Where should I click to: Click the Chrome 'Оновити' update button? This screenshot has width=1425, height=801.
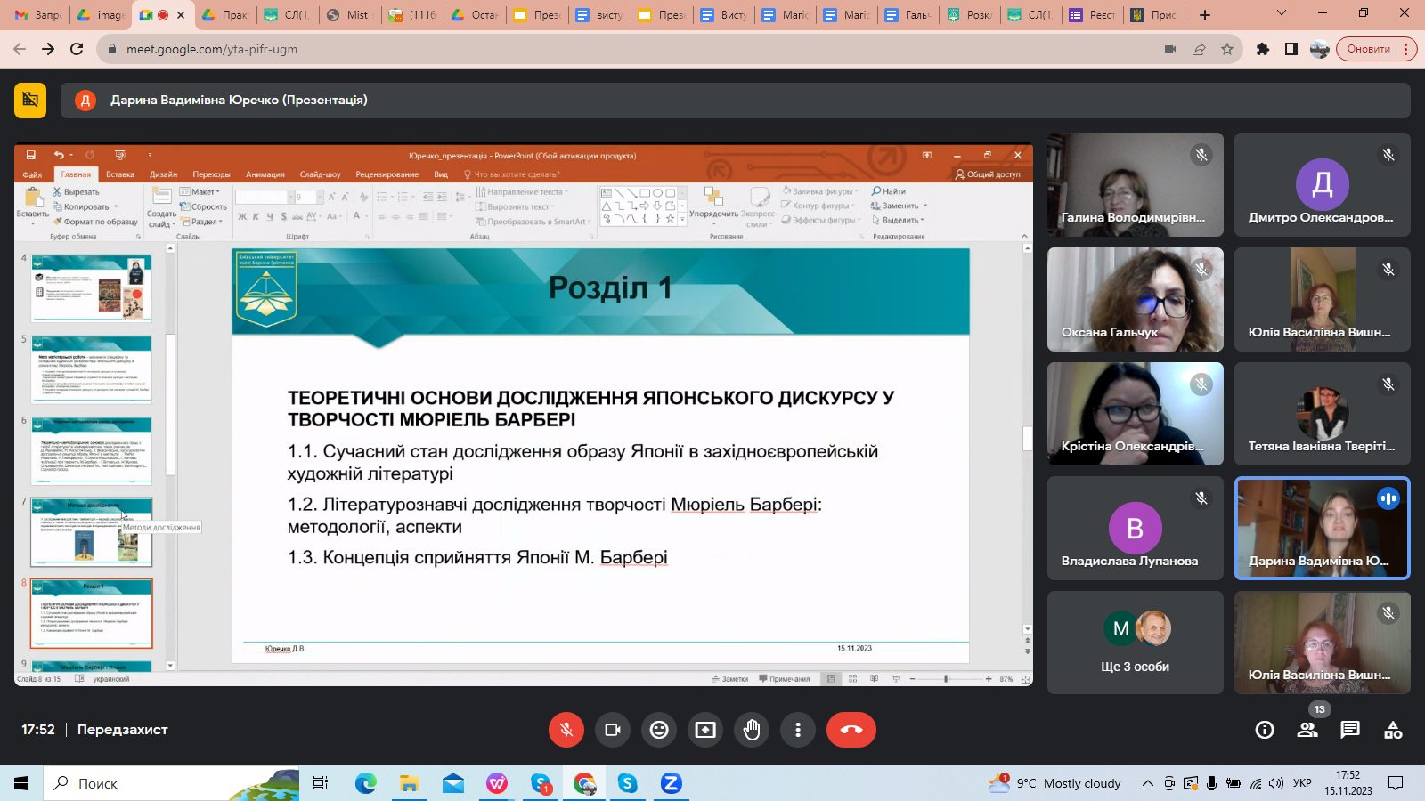pos(1369,49)
